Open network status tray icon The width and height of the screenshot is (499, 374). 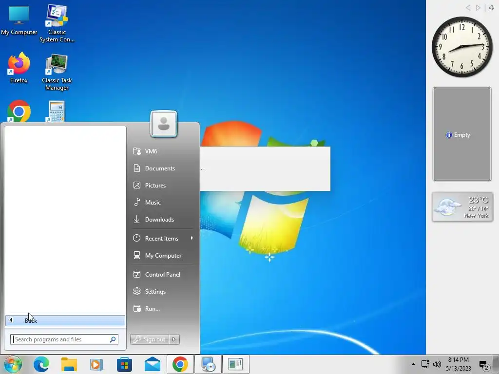click(x=425, y=364)
